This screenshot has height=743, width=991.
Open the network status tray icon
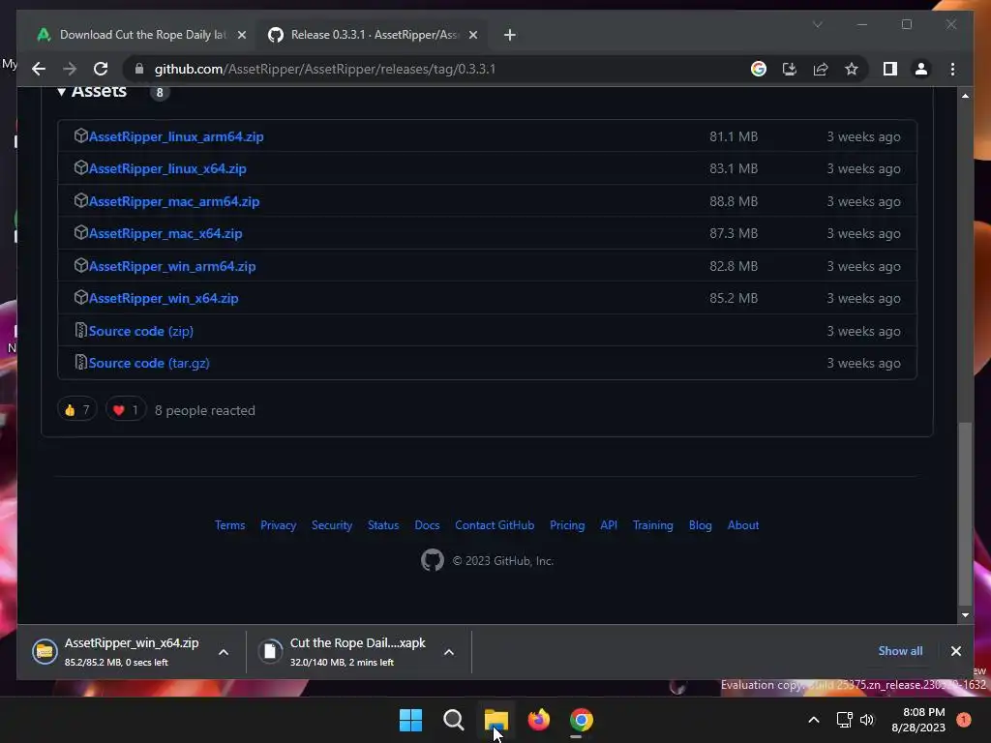pyautogui.click(x=844, y=720)
